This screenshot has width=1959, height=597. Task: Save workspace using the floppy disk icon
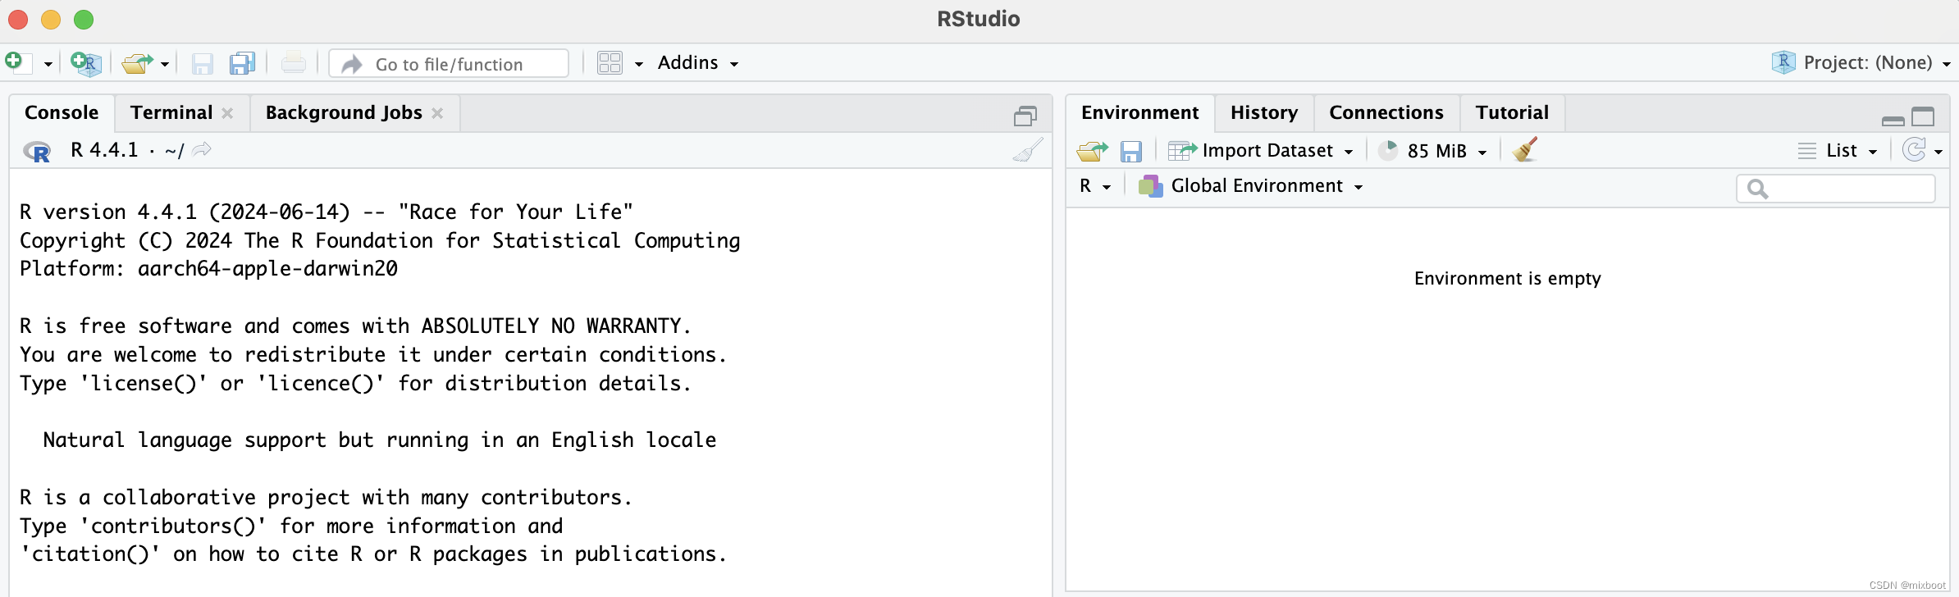(1131, 151)
